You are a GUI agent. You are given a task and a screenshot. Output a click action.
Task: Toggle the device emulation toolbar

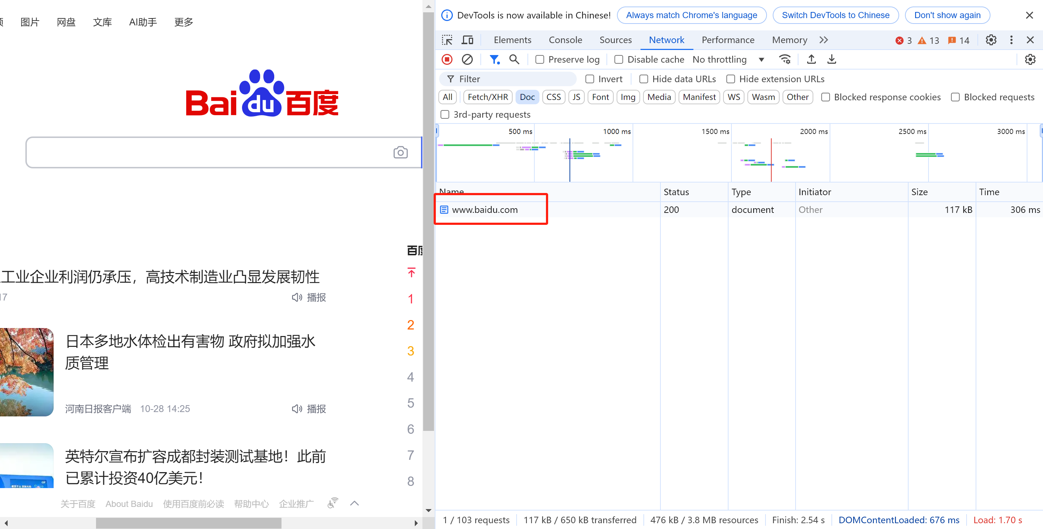[x=467, y=40]
